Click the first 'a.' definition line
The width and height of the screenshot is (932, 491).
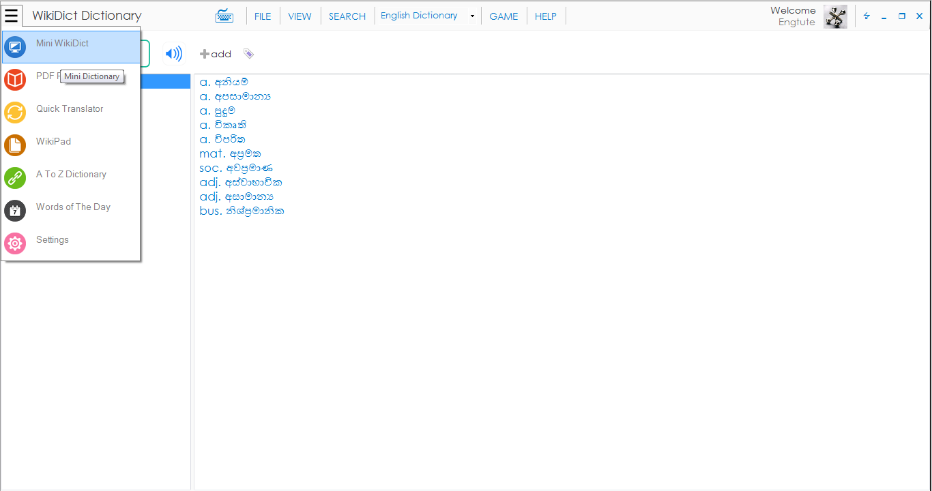(224, 82)
